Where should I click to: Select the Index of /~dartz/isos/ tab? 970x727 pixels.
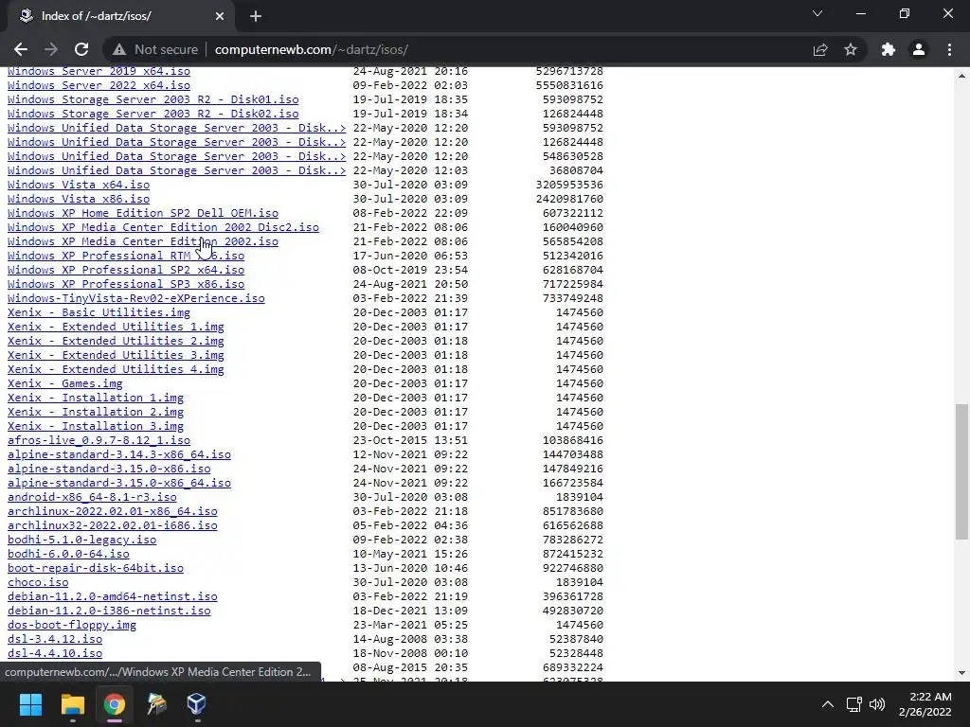(x=117, y=16)
